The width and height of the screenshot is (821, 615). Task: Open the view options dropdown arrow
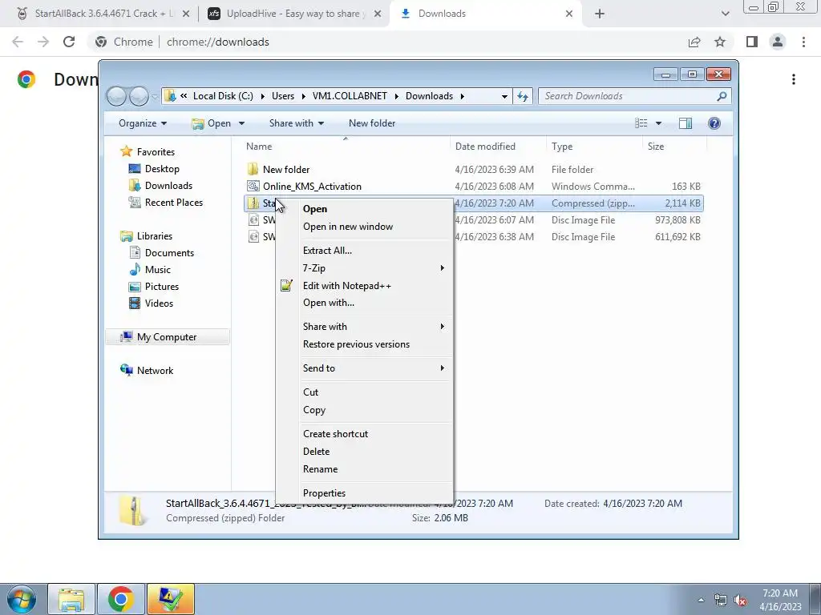(x=658, y=123)
